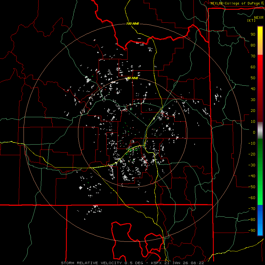Viewport: 265px width, 265px height.
Task: Click the 21 JAN 26 date in the footer
Action: coord(176,263)
